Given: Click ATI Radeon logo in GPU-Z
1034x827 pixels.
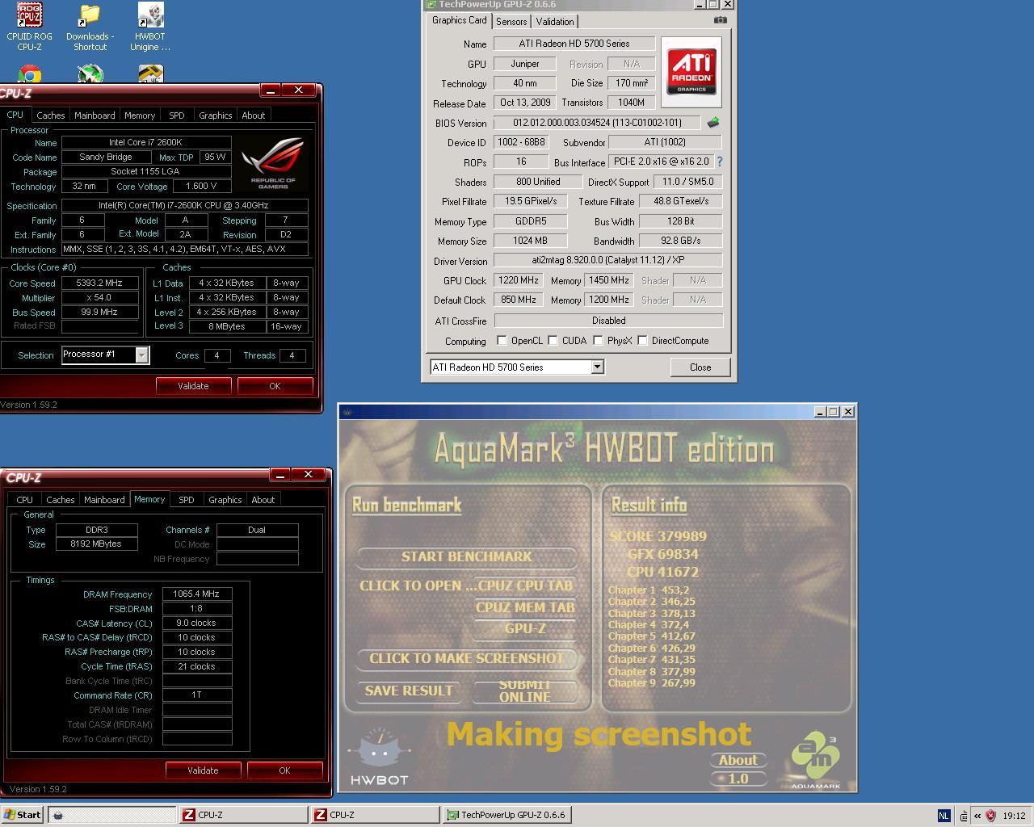Looking at the screenshot, I should 691,72.
